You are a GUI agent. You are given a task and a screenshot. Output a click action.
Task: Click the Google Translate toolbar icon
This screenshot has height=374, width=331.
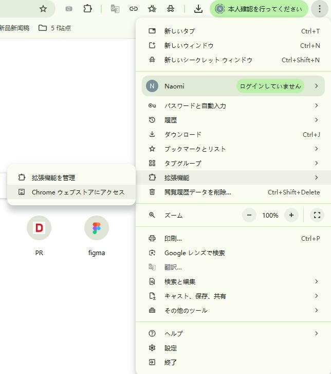click(x=115, y=9)
